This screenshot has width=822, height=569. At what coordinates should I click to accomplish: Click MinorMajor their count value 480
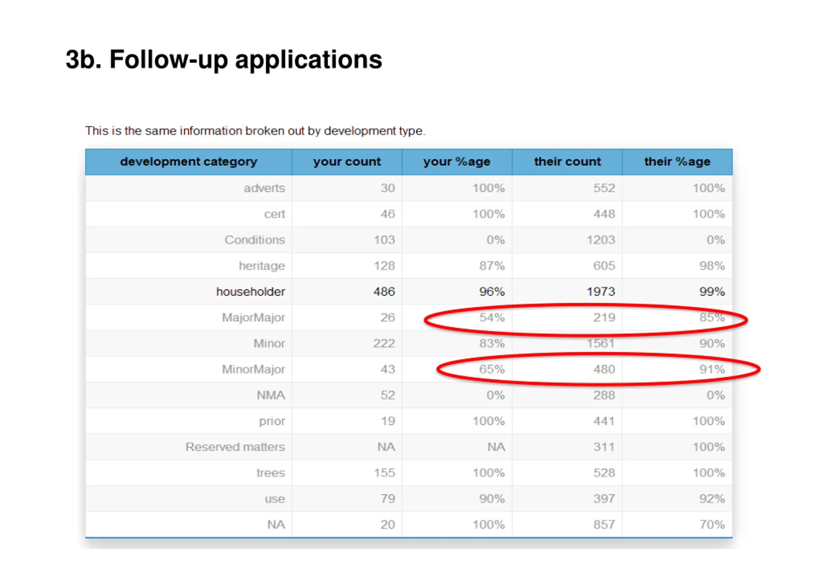[604, 369]
